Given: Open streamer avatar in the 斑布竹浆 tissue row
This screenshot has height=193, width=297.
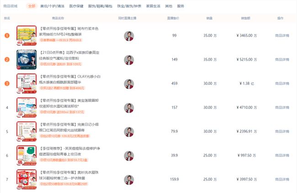Looking at the screenshot, I should point(129,36).
